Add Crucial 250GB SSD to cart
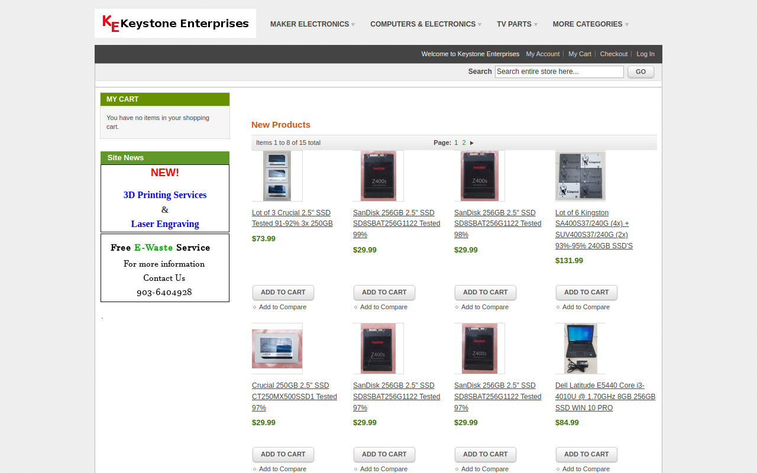This screenshot has height=473, width=757. click(283, 455)
